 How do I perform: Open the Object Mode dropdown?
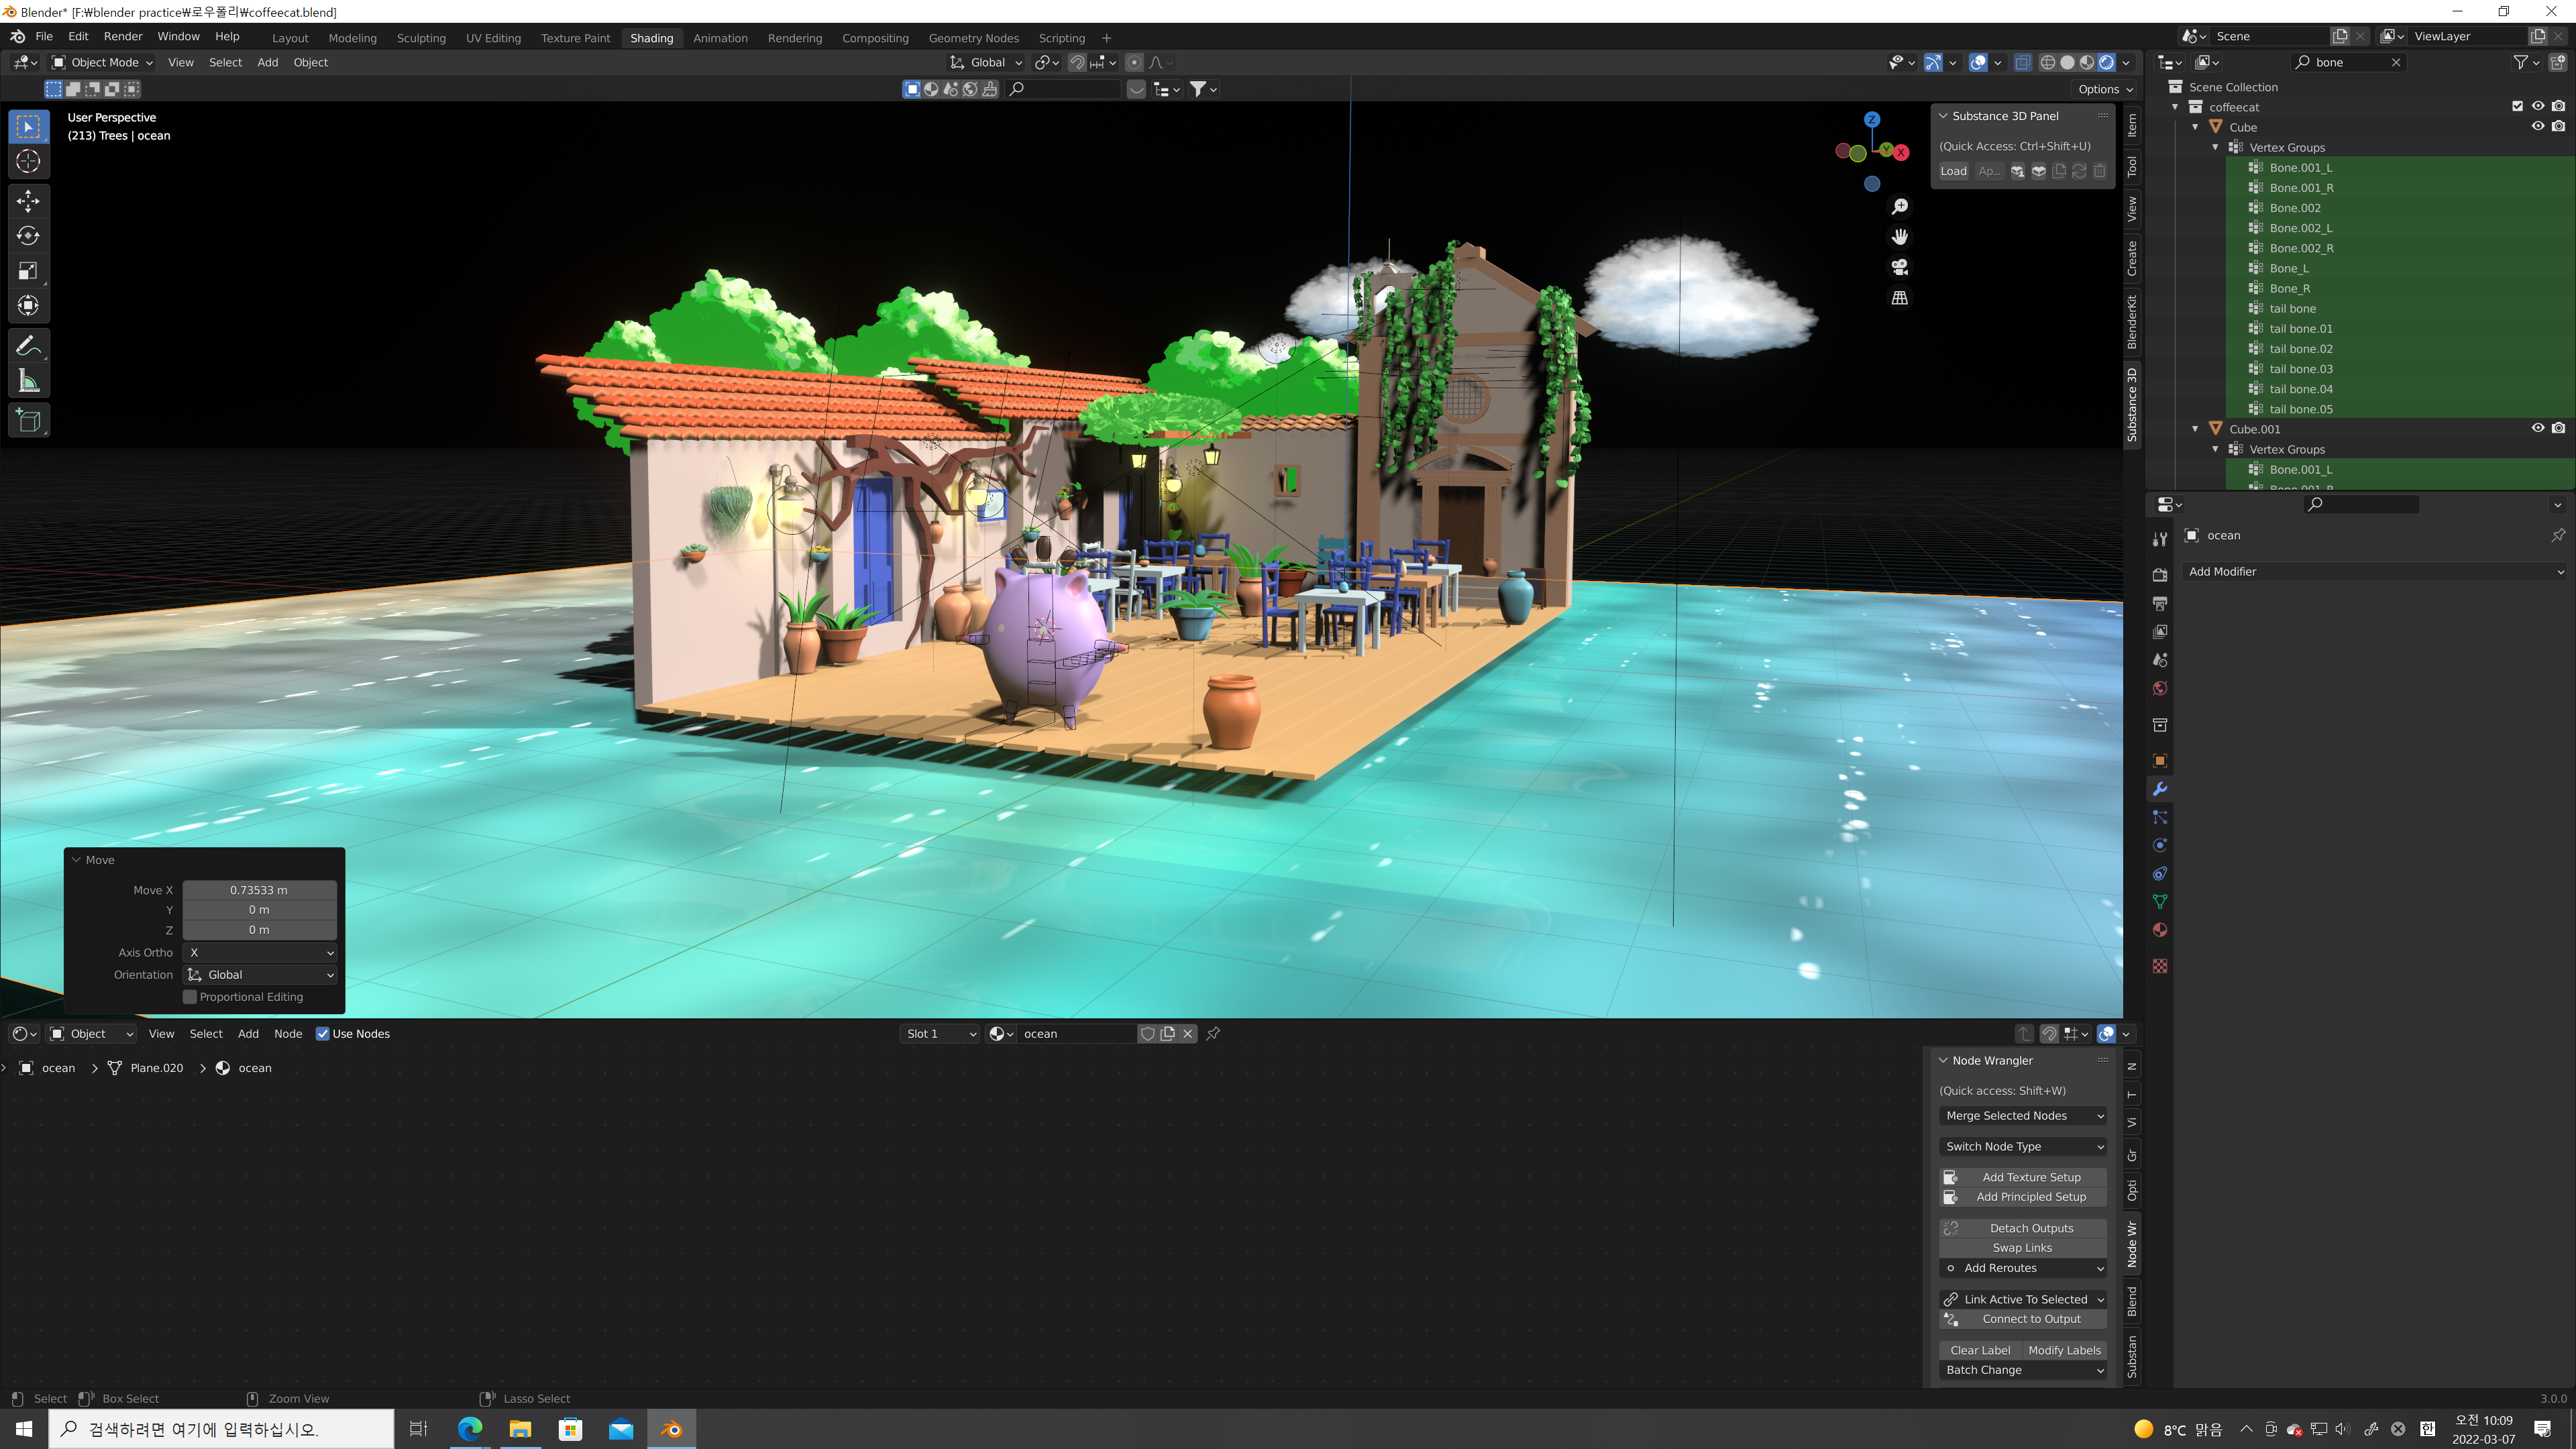(x=103, y=62)
